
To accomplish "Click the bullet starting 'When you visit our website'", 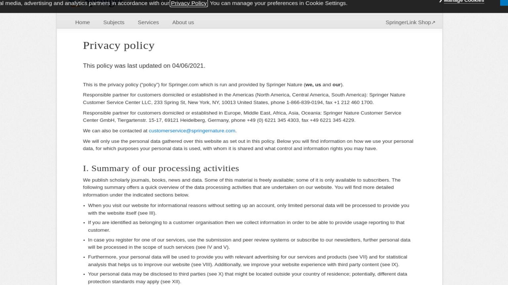I will (x=248, y=209).
